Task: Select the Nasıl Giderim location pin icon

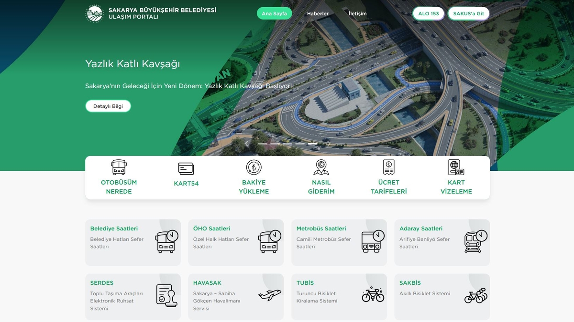Action: [x=321, y=167]
